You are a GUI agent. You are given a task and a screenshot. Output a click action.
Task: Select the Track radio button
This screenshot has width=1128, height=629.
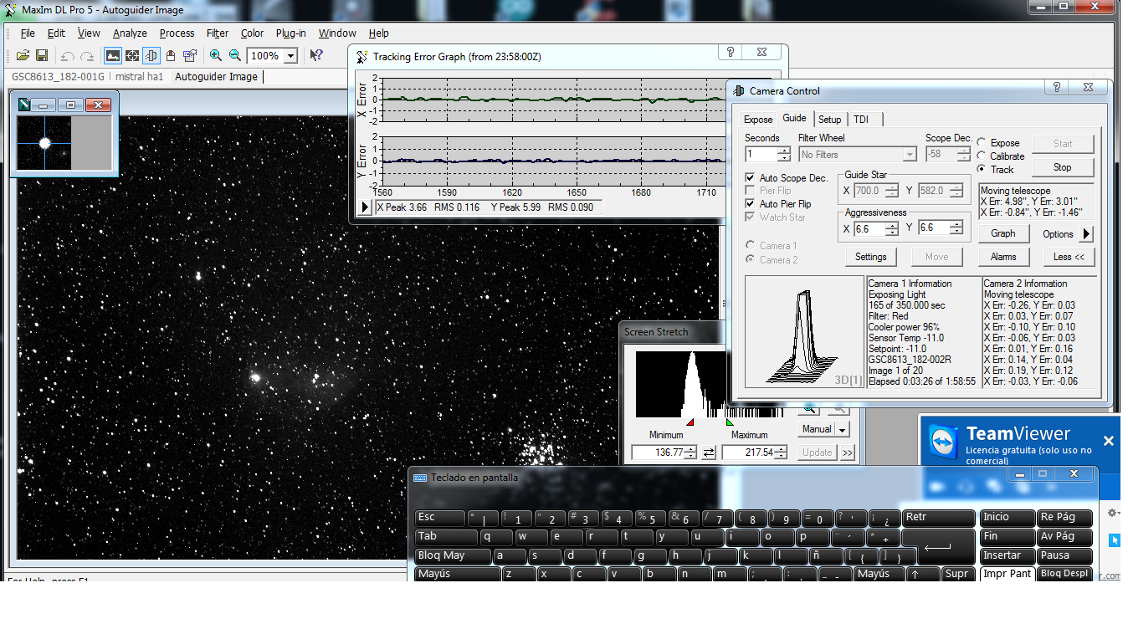[982, 170]
